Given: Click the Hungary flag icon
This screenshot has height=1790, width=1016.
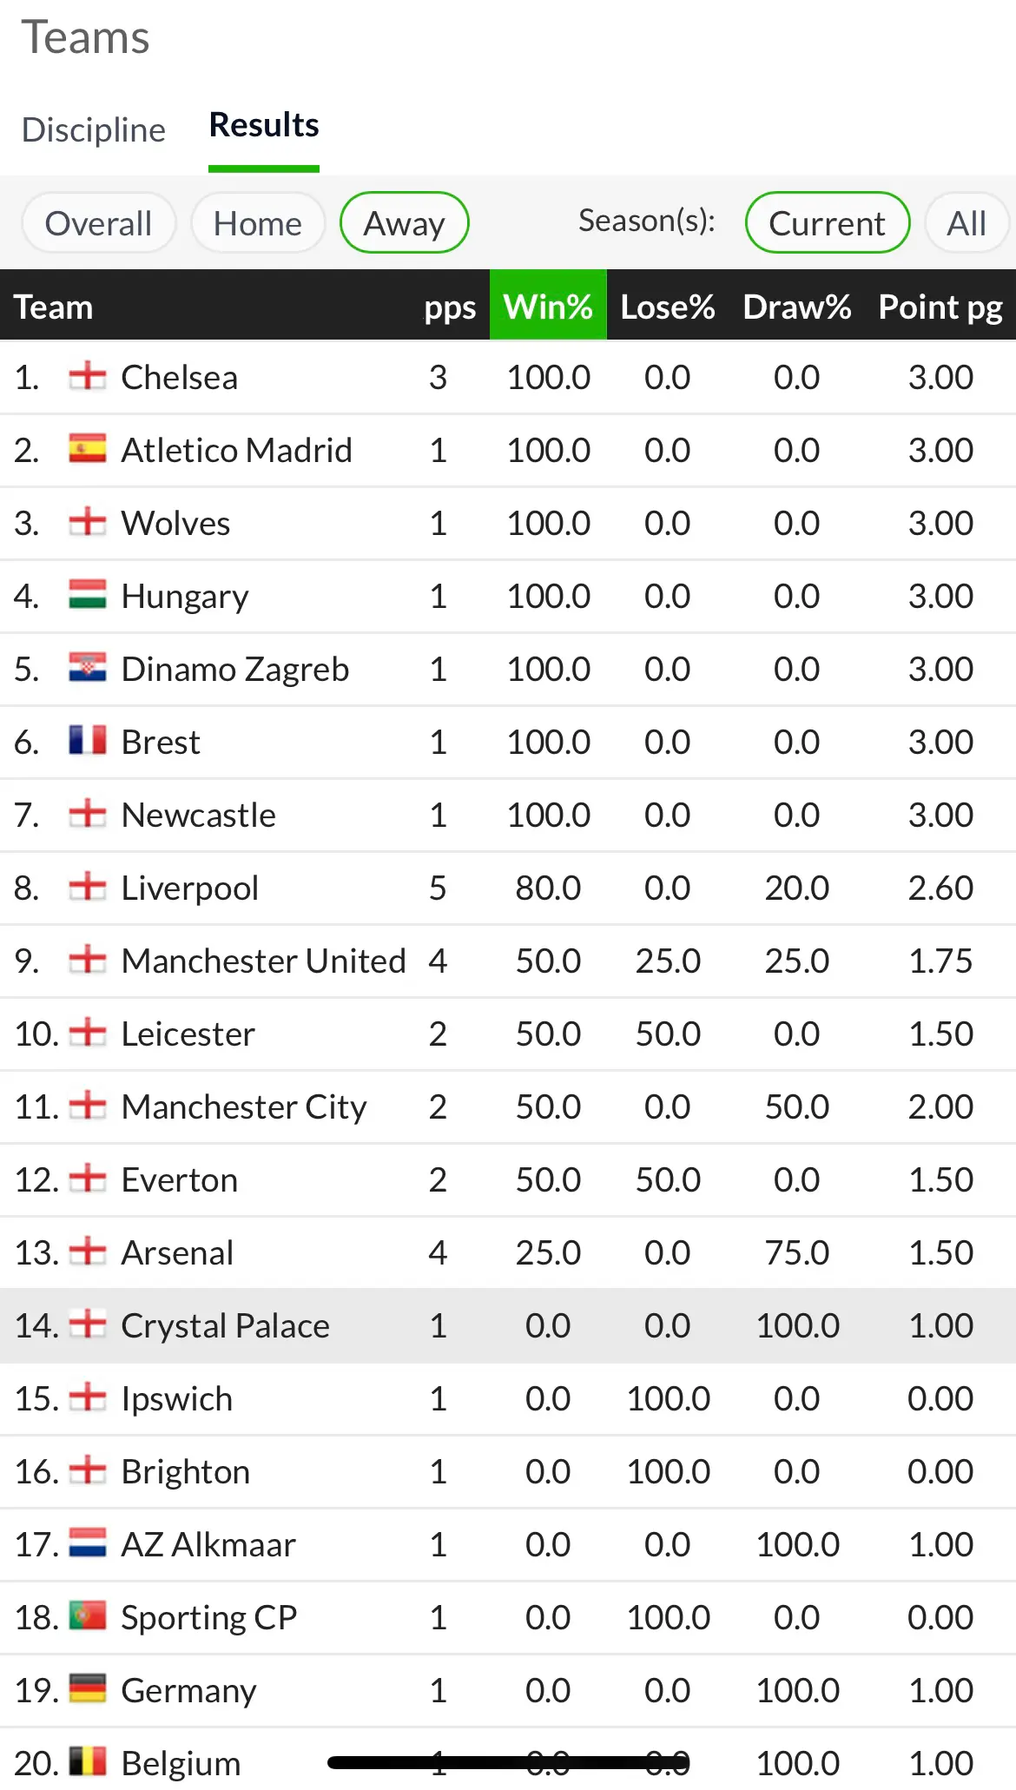Looking at the screenshot, I should point(88,595).
